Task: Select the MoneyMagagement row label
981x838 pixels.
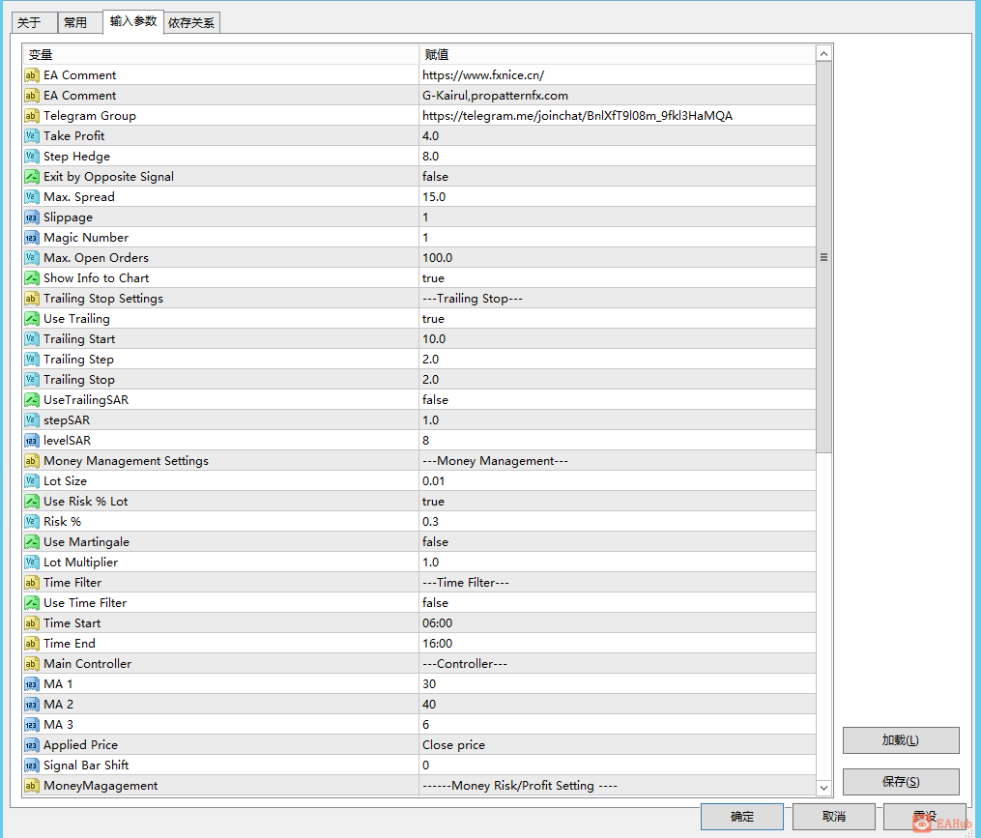Action: (101, 786)
